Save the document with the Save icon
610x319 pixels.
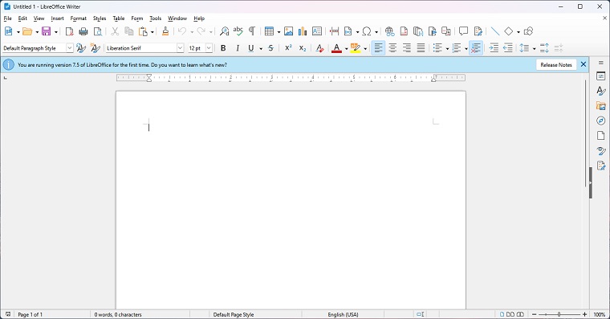tap(47, 31)
